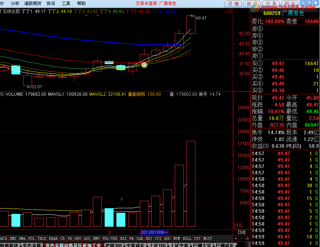Click the smiley face marker on the K-line chart
The width and height of the screenshot is (320, 247).
tap(144, 65)
